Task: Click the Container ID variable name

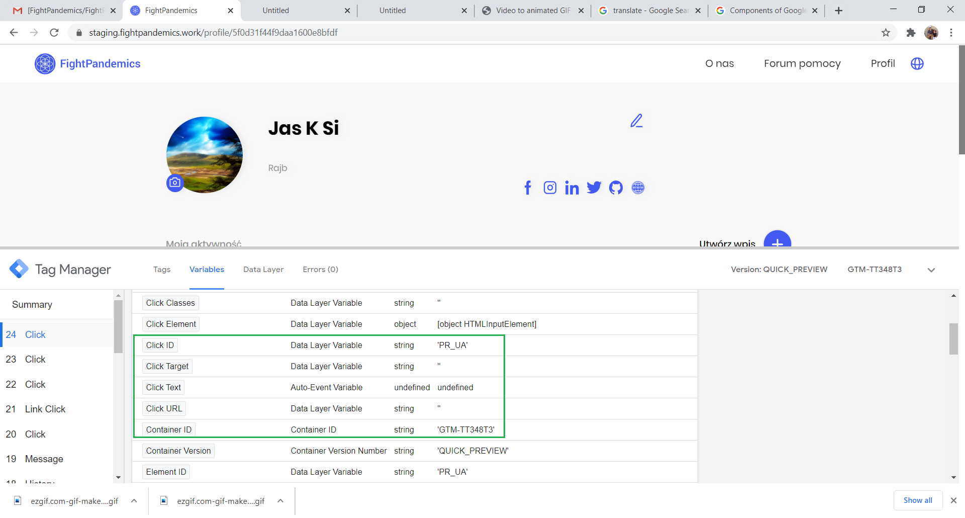Action: coord(169,429)
